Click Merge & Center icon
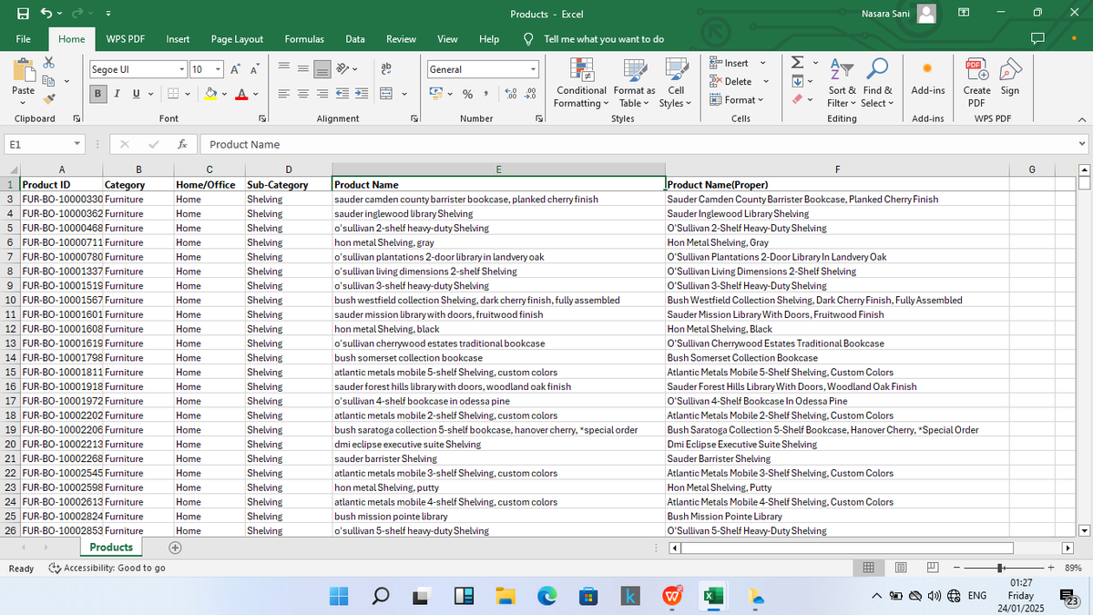 (385, 94)
